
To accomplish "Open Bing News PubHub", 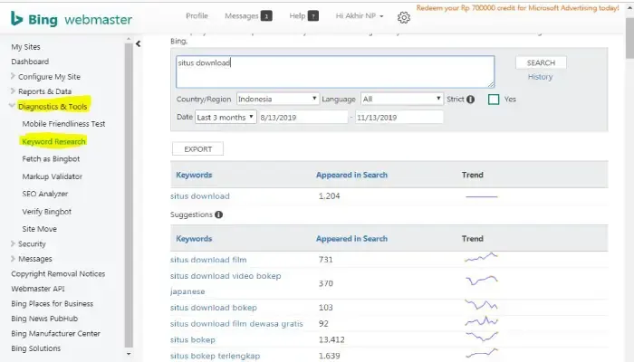I will click(x=44, y=319).
